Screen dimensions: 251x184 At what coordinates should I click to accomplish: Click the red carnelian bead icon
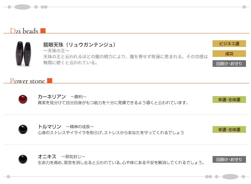[x=23, y=99]
